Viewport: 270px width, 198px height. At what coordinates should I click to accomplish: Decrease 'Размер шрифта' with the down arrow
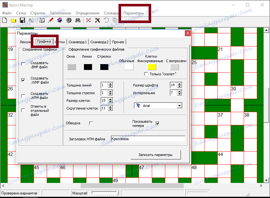pyautogui.click(x=180, y=86)
